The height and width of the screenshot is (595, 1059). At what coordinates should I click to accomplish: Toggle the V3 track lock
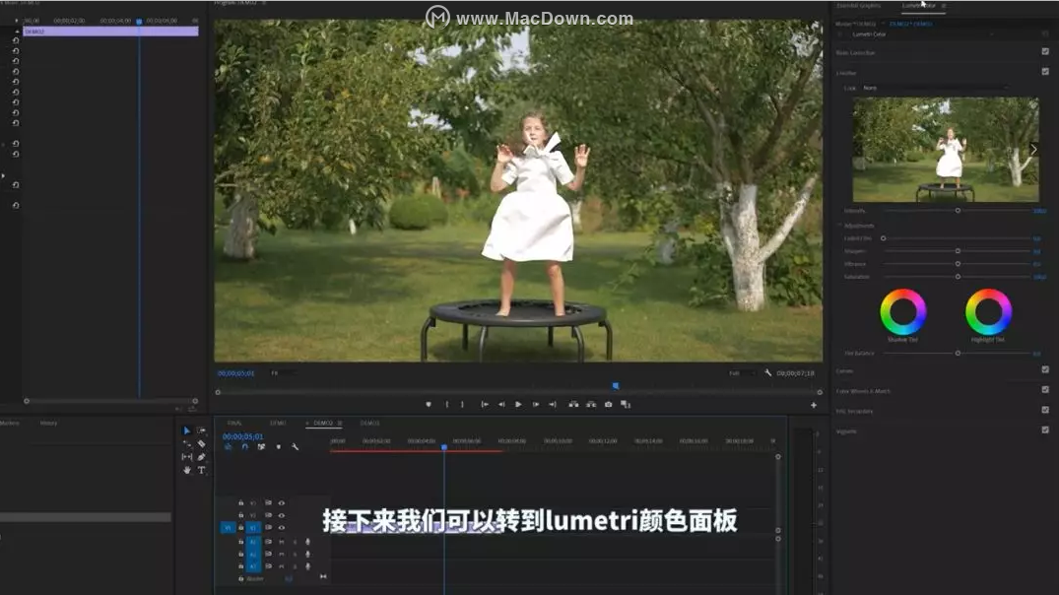(240, 503)
